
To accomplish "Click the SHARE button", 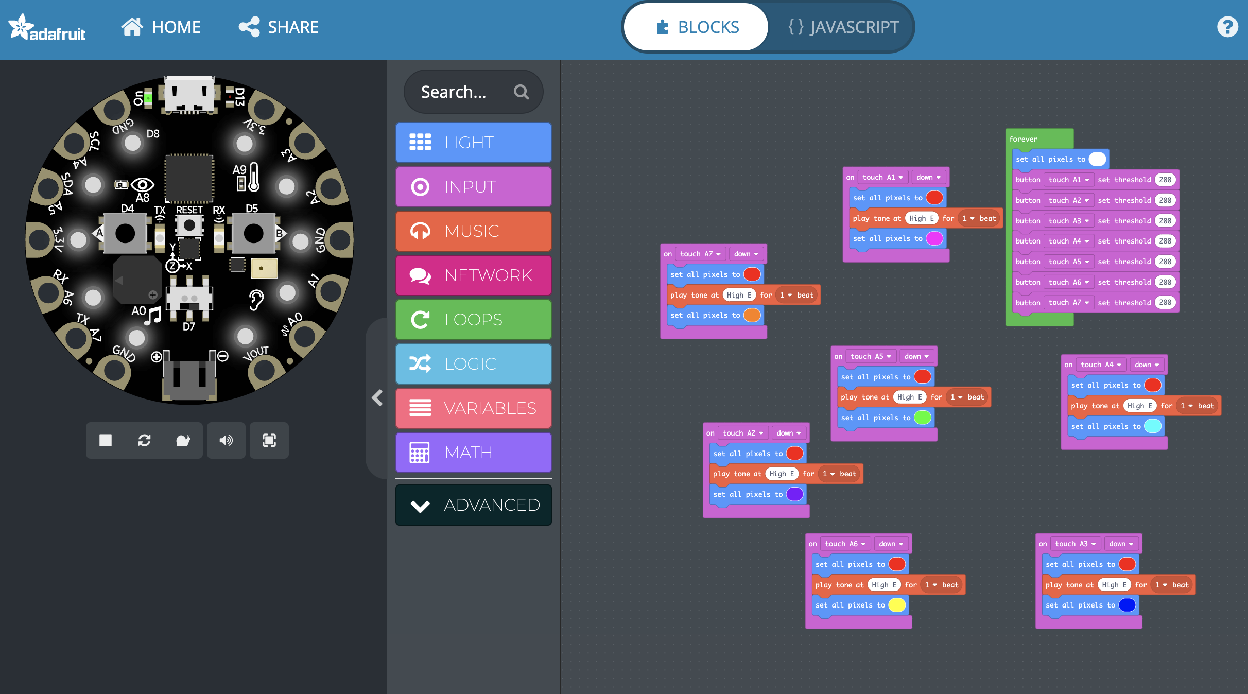I will click(279, 27).
